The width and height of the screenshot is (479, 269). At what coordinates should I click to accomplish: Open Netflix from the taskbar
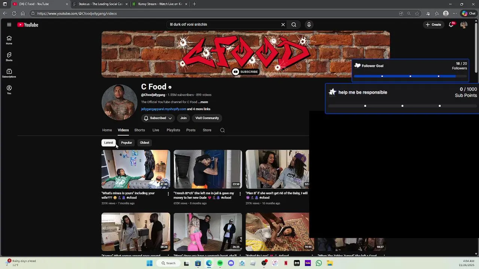(x=286, y=263)
